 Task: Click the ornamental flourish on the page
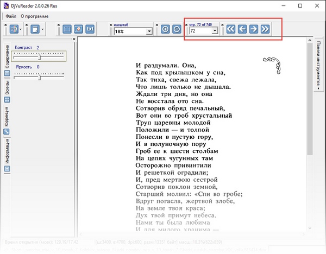[272, 66]
